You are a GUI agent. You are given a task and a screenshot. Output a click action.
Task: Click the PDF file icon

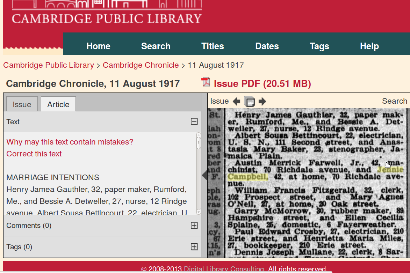206,82
